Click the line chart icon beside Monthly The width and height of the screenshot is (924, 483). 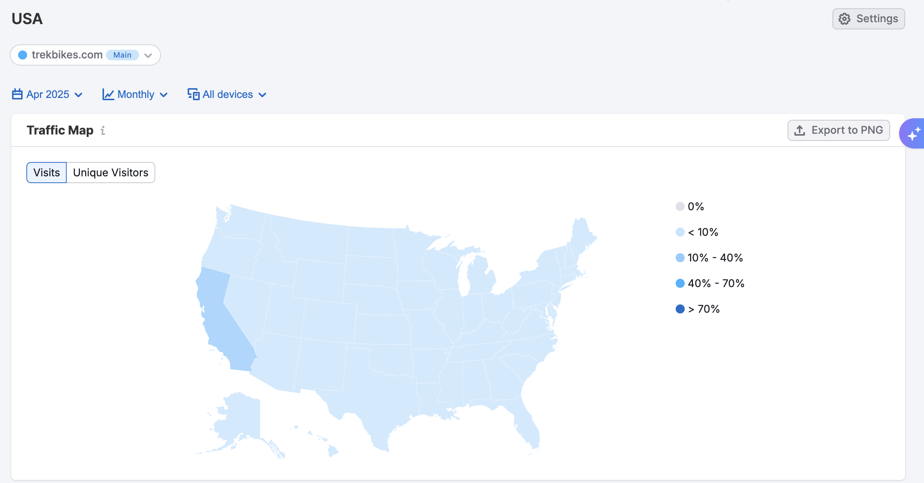(108, 94)
